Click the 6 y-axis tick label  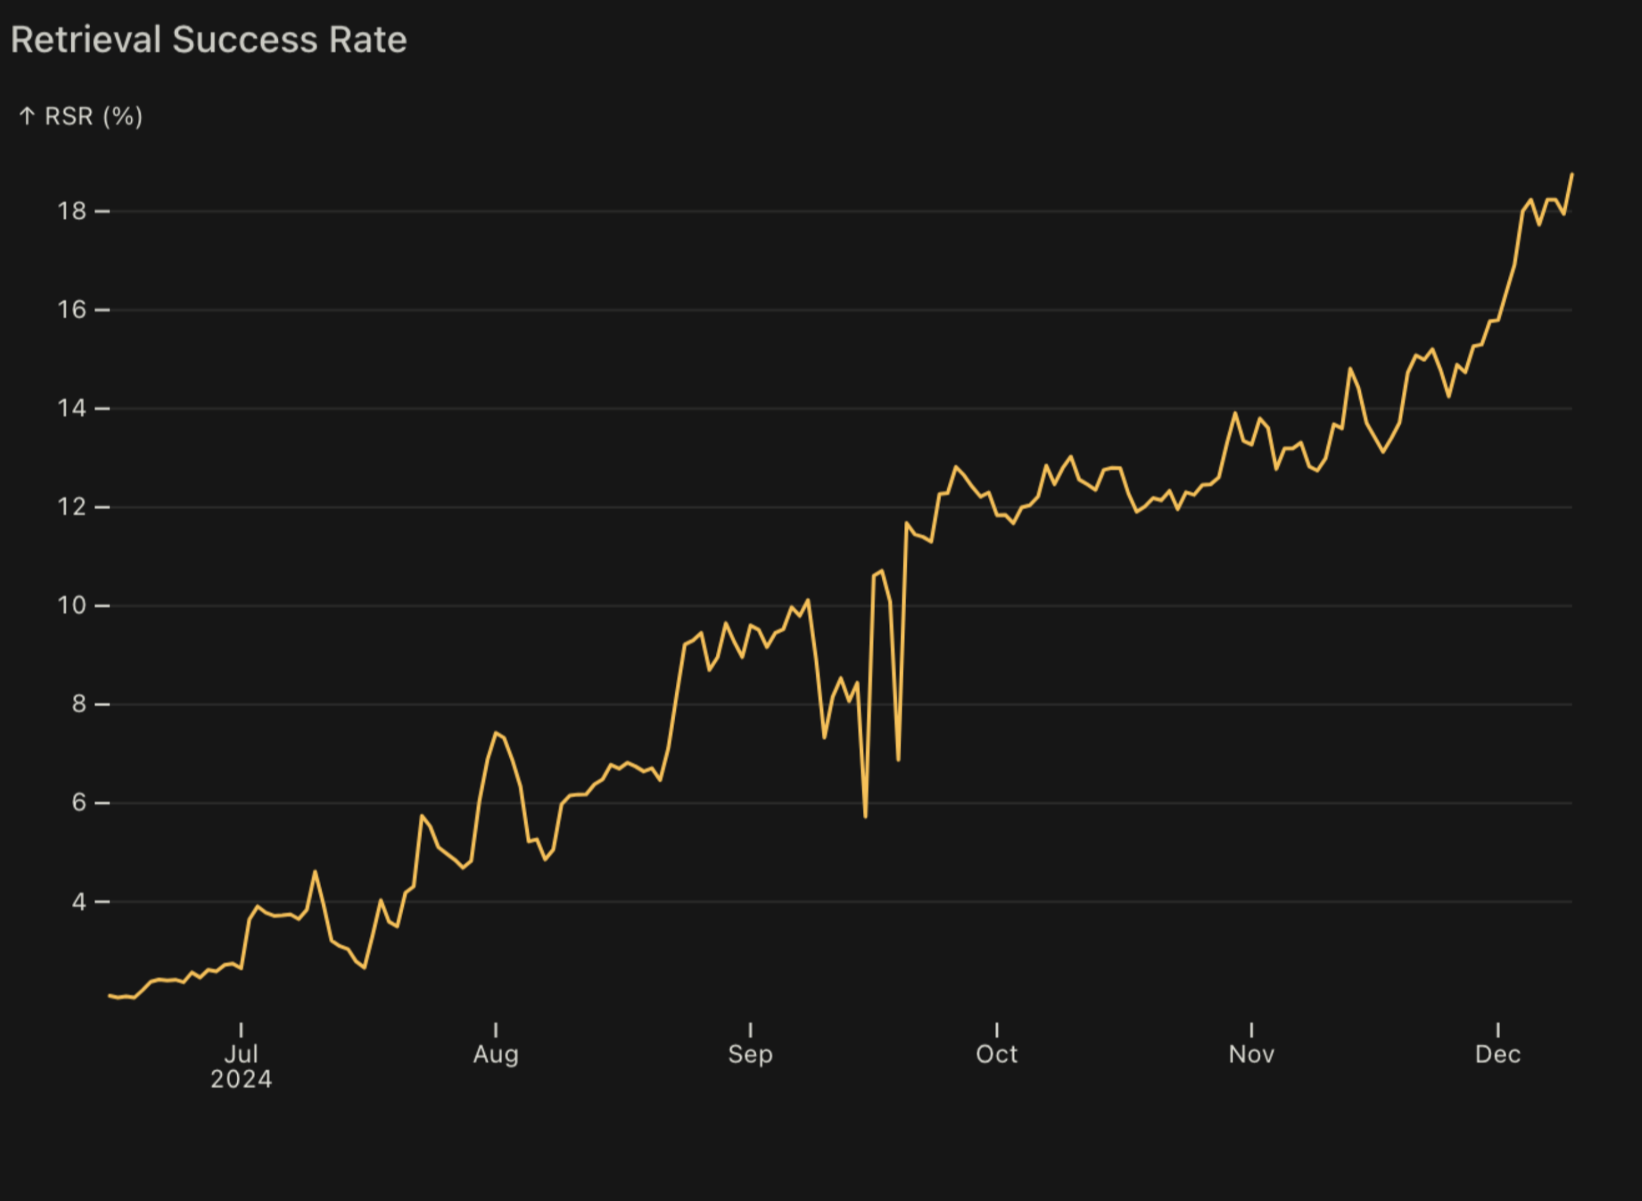pos(78,803)
